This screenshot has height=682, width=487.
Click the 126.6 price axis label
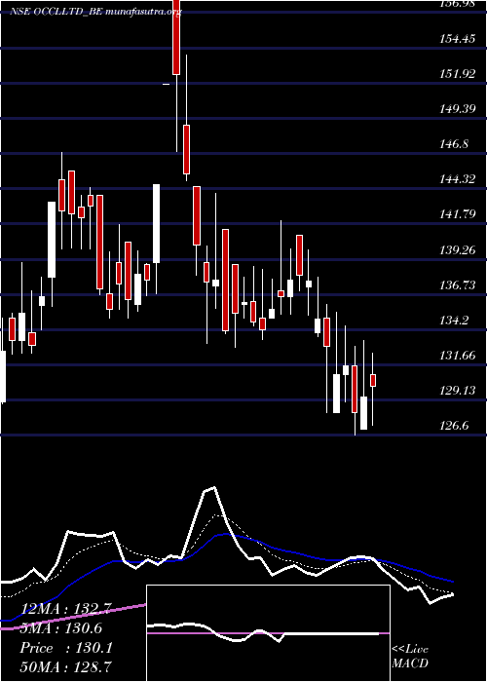pos(454,426)
